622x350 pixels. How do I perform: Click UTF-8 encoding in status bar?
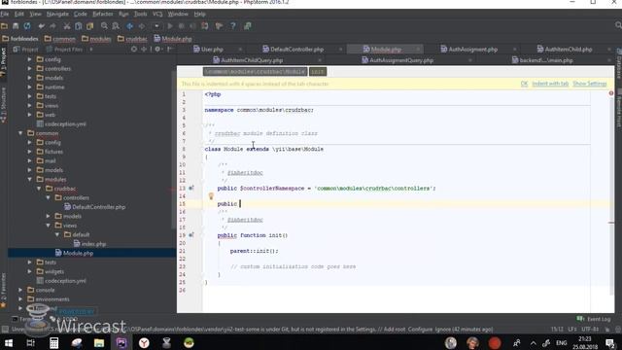pos(590,330)
